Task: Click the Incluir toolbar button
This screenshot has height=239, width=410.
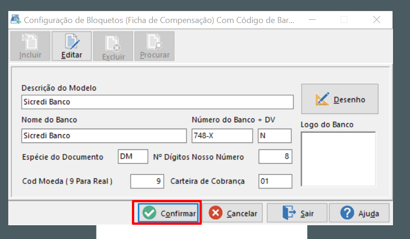Action: point(30,46)
